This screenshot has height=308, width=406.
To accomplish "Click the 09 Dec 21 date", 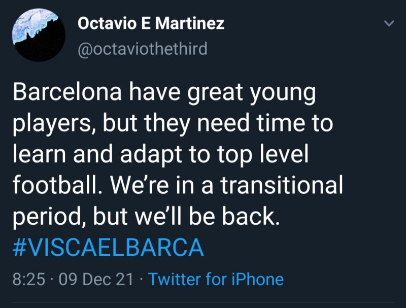I will click(96, 279).
